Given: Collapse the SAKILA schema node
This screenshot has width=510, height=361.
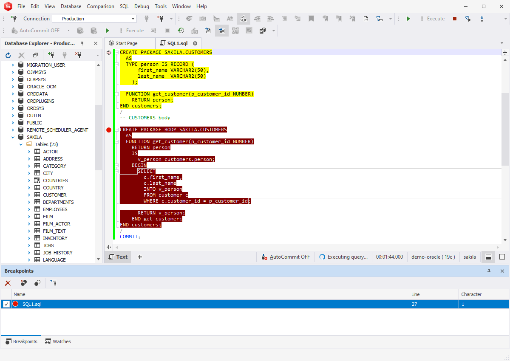Looking at the screenshot, I should pyautogui.click(x=13, y=137).
